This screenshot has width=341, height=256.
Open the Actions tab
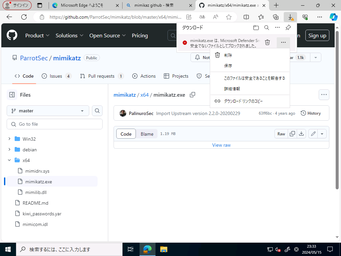click(144, 76)
